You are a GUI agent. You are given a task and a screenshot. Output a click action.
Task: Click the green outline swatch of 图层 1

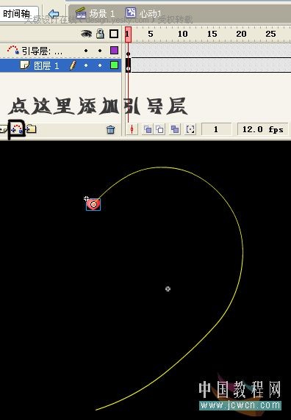(115, 65)
